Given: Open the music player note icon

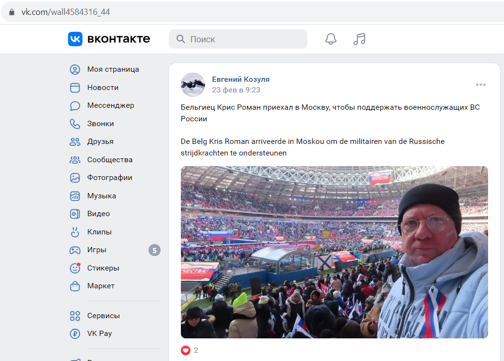Looking at the screenshot, I should pyautogui.click(x=359, y=39).
